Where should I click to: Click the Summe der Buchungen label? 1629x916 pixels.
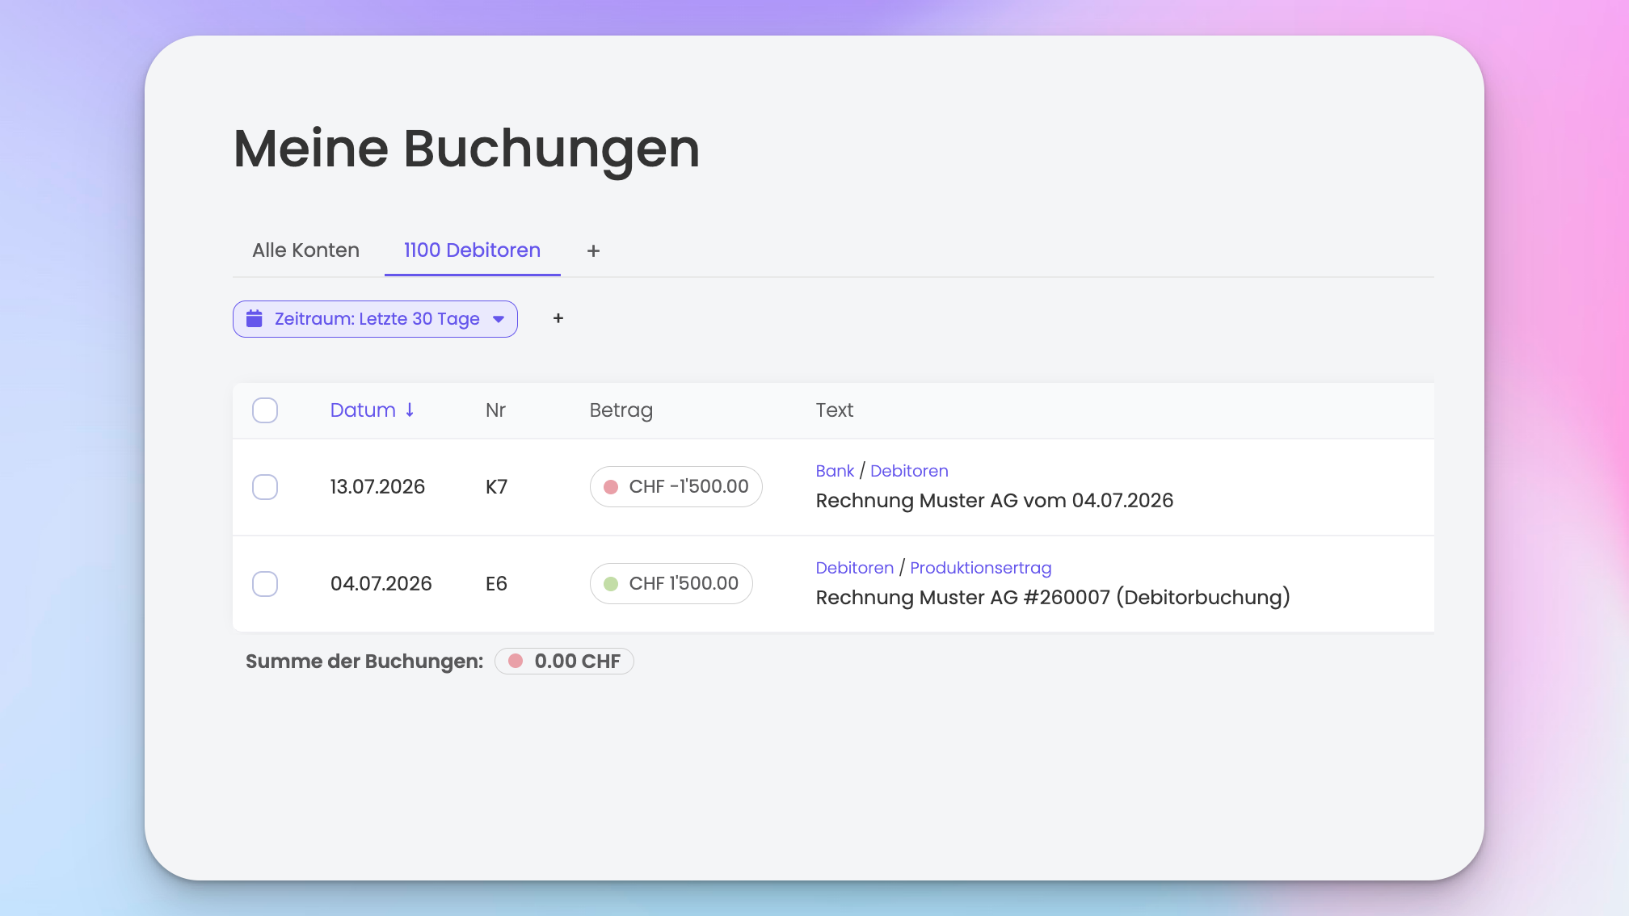(x=364, y=662)
